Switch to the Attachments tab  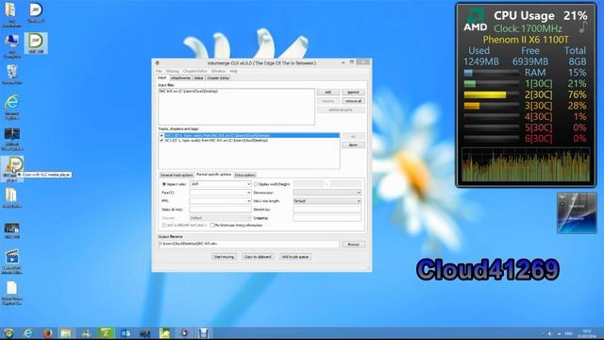point(180,77)
